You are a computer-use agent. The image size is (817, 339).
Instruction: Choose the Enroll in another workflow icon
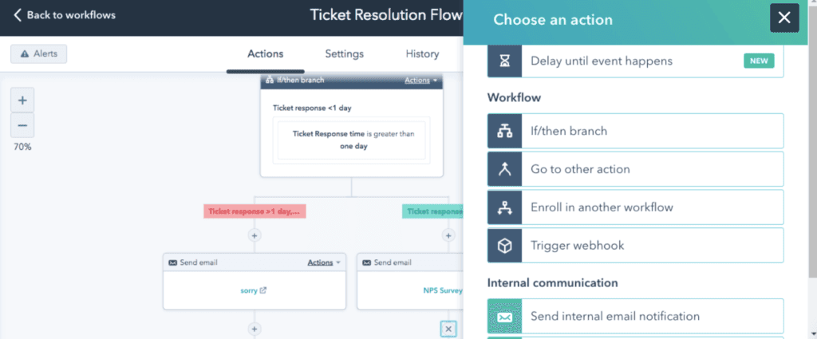(x=504, y=207)
